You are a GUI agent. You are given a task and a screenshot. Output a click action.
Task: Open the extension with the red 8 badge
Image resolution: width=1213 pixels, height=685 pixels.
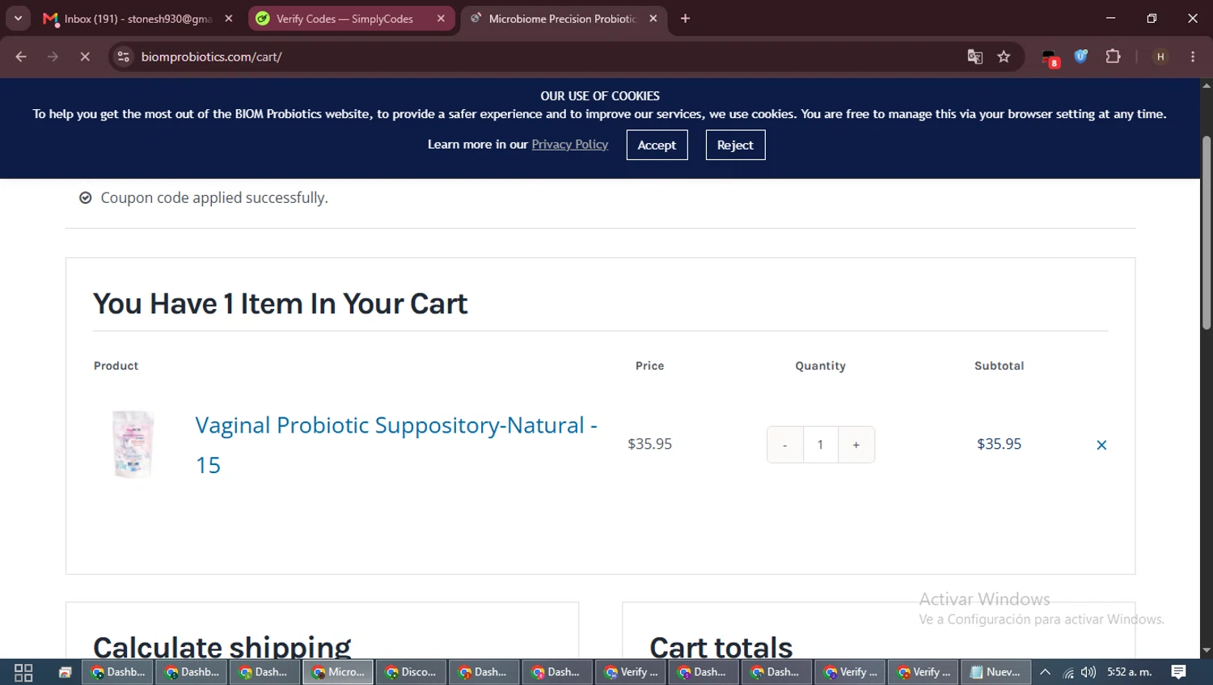[x=1050, y=57]
